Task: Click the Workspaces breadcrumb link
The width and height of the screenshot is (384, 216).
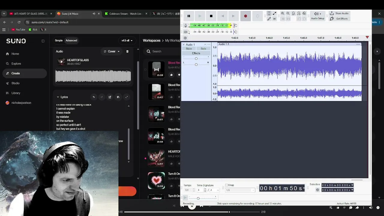Action: [151, 40]
